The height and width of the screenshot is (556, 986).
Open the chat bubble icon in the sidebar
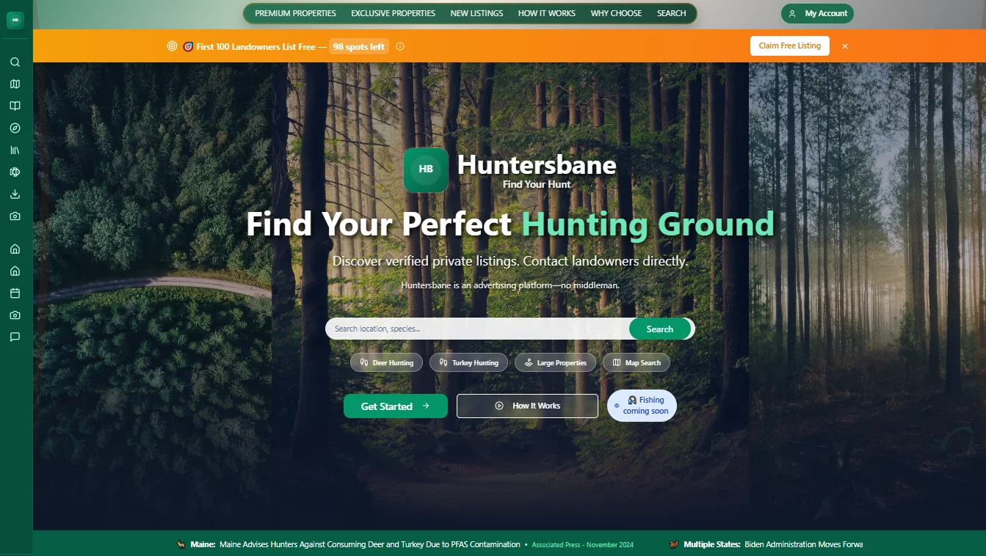(x=15, y=337)
